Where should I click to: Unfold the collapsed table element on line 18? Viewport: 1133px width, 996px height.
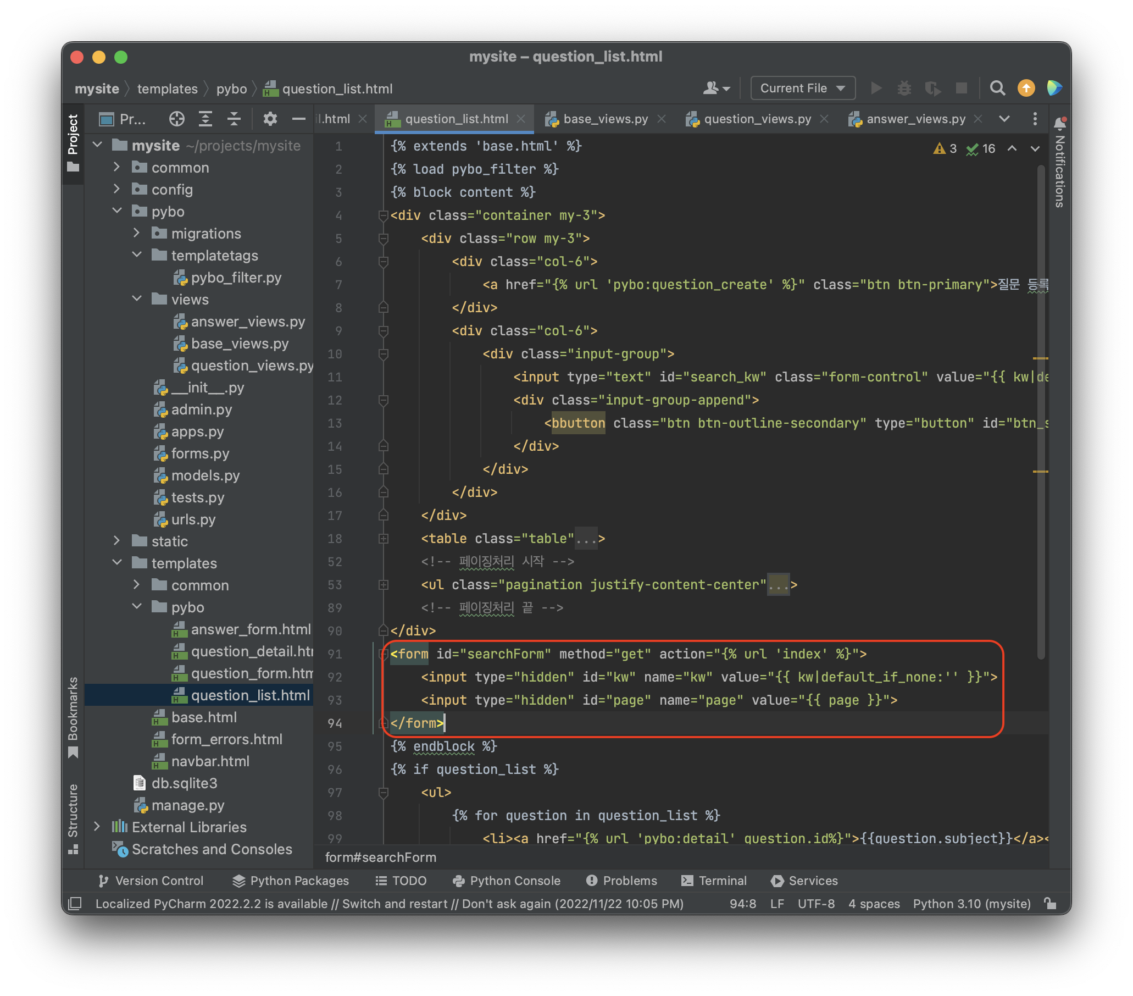[x=383, y=539]
